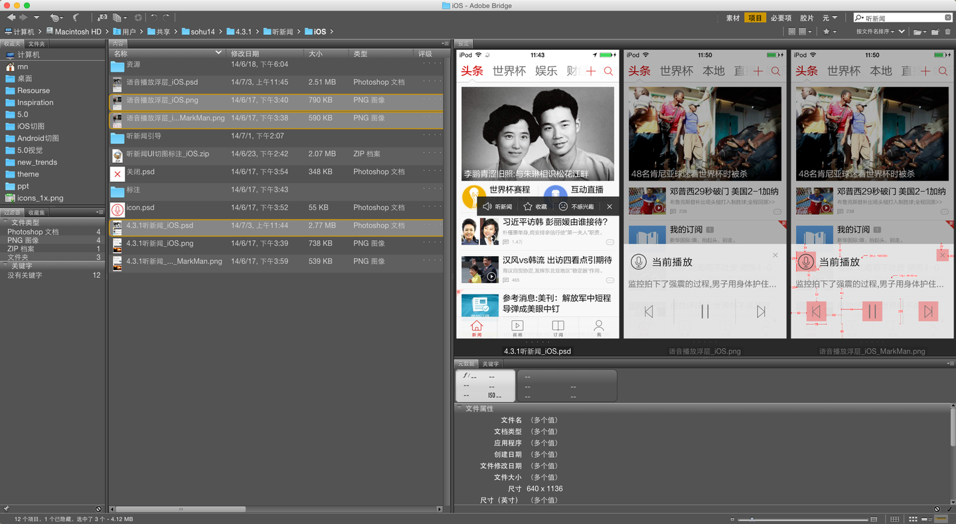Switch to the 胶片 workspace
Screen dimensions: 956x524
tap(807, 18)
